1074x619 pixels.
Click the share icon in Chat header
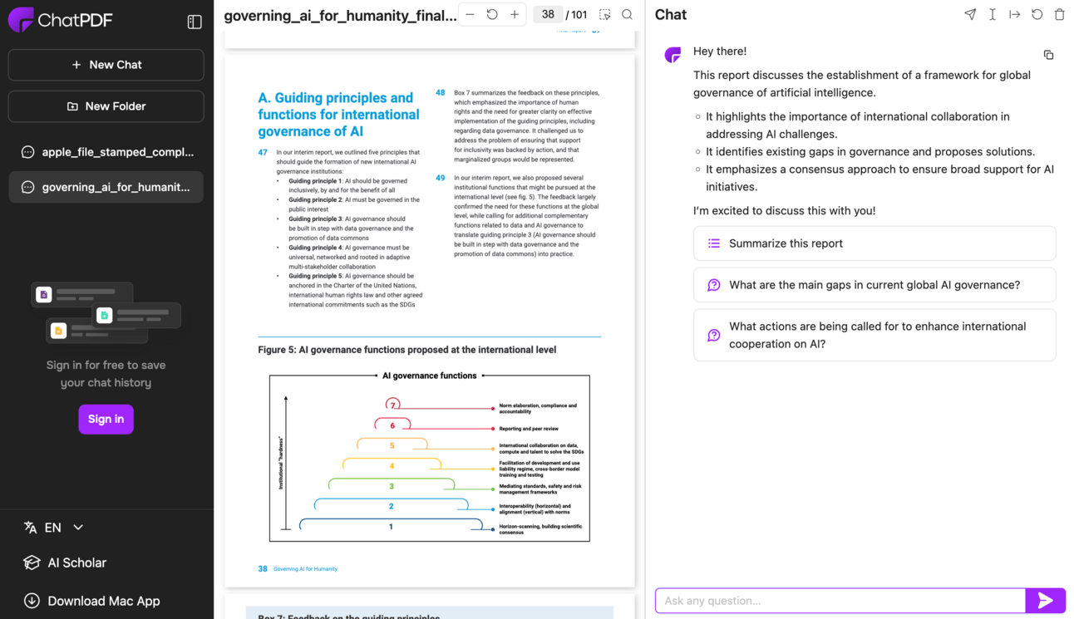click(x=970, y=14)
